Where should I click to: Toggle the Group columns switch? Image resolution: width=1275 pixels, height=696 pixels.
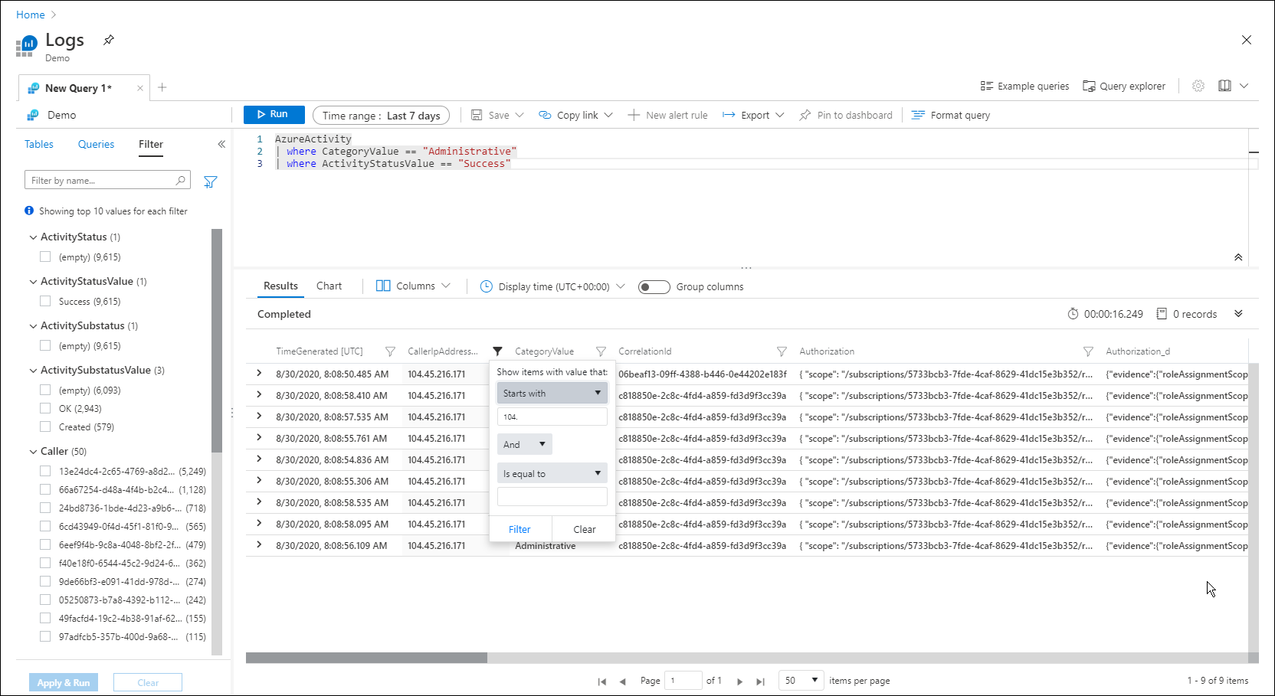(654, 286)
